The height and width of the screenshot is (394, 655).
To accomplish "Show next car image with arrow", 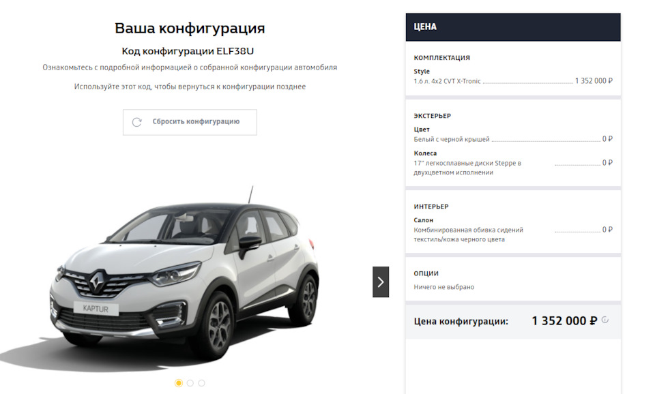I will click(x=381, y=282).
